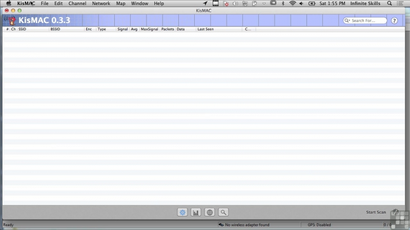Open the Network menu

[x=101, y=4]
